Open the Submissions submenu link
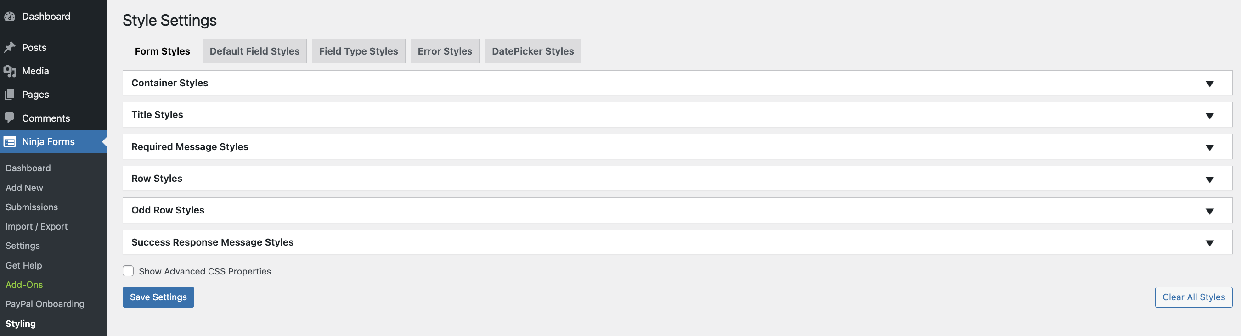The width and height of the screenshot is (1241, 336). tap(32, 207)
